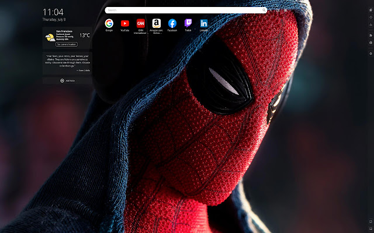374x233 pixels.
Task: Click the grid view icon beside search bar
Action: click(285, 10)
